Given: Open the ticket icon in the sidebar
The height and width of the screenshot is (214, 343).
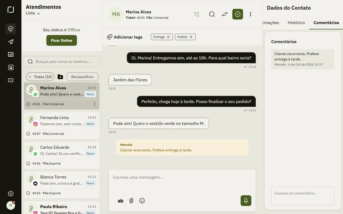Looking at the screenshot, I should point(11,80).
